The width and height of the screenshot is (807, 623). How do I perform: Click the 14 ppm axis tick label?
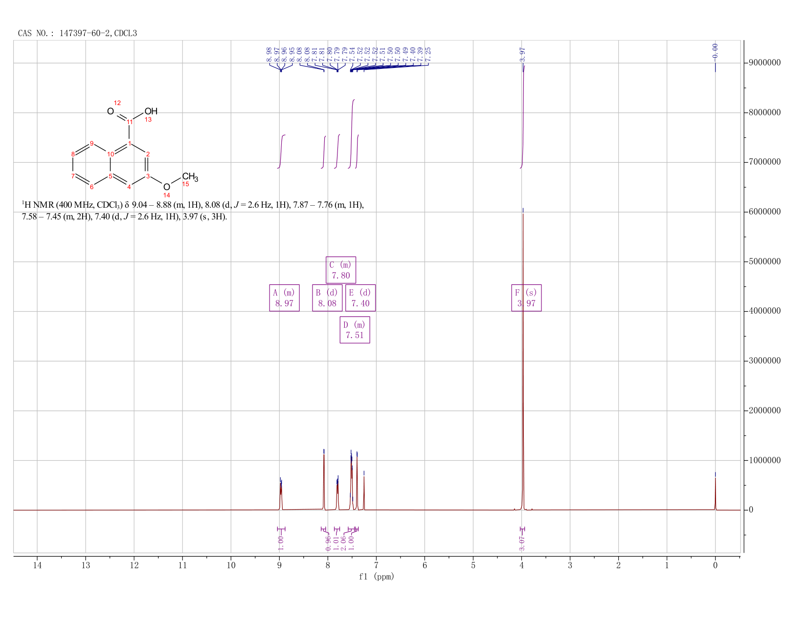click(x=37, y=566)
